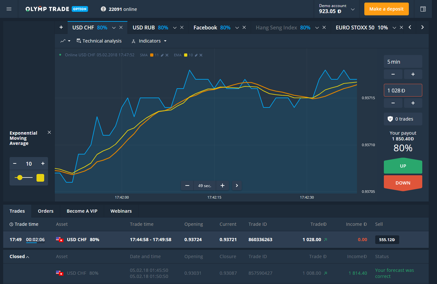Select the Trades tab
Screen dimensions: 437x284
17,211
